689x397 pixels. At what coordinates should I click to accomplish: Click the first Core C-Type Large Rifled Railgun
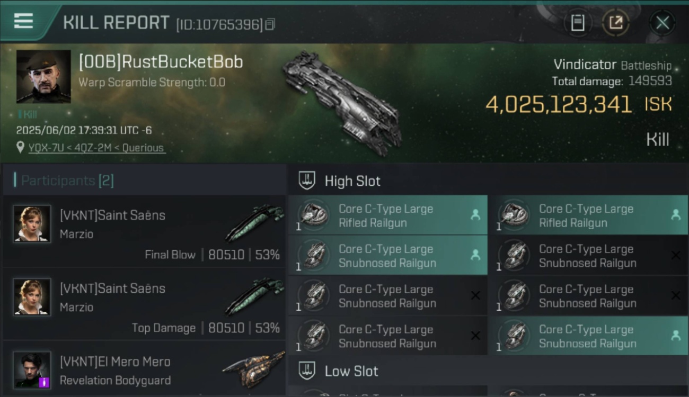388,215
